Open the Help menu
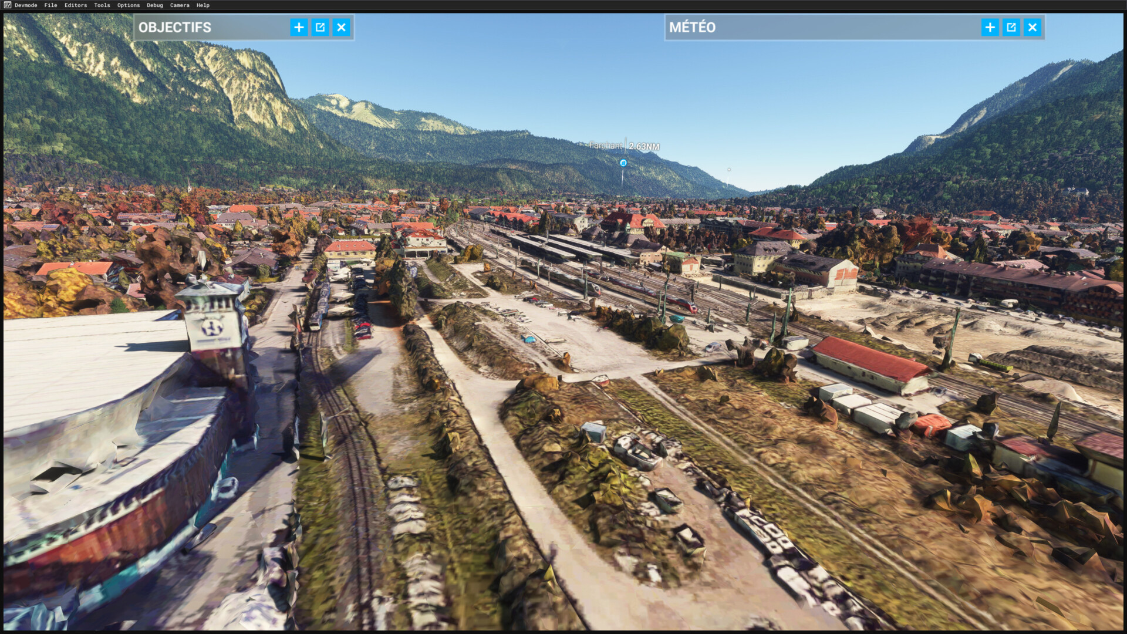This screenshot has width=1127, height=634. coord(203,5)
